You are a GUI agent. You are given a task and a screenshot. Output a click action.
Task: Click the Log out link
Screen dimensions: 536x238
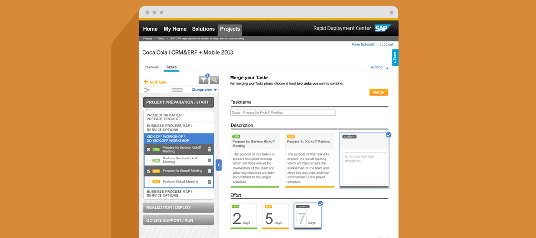tap(387, 44)
